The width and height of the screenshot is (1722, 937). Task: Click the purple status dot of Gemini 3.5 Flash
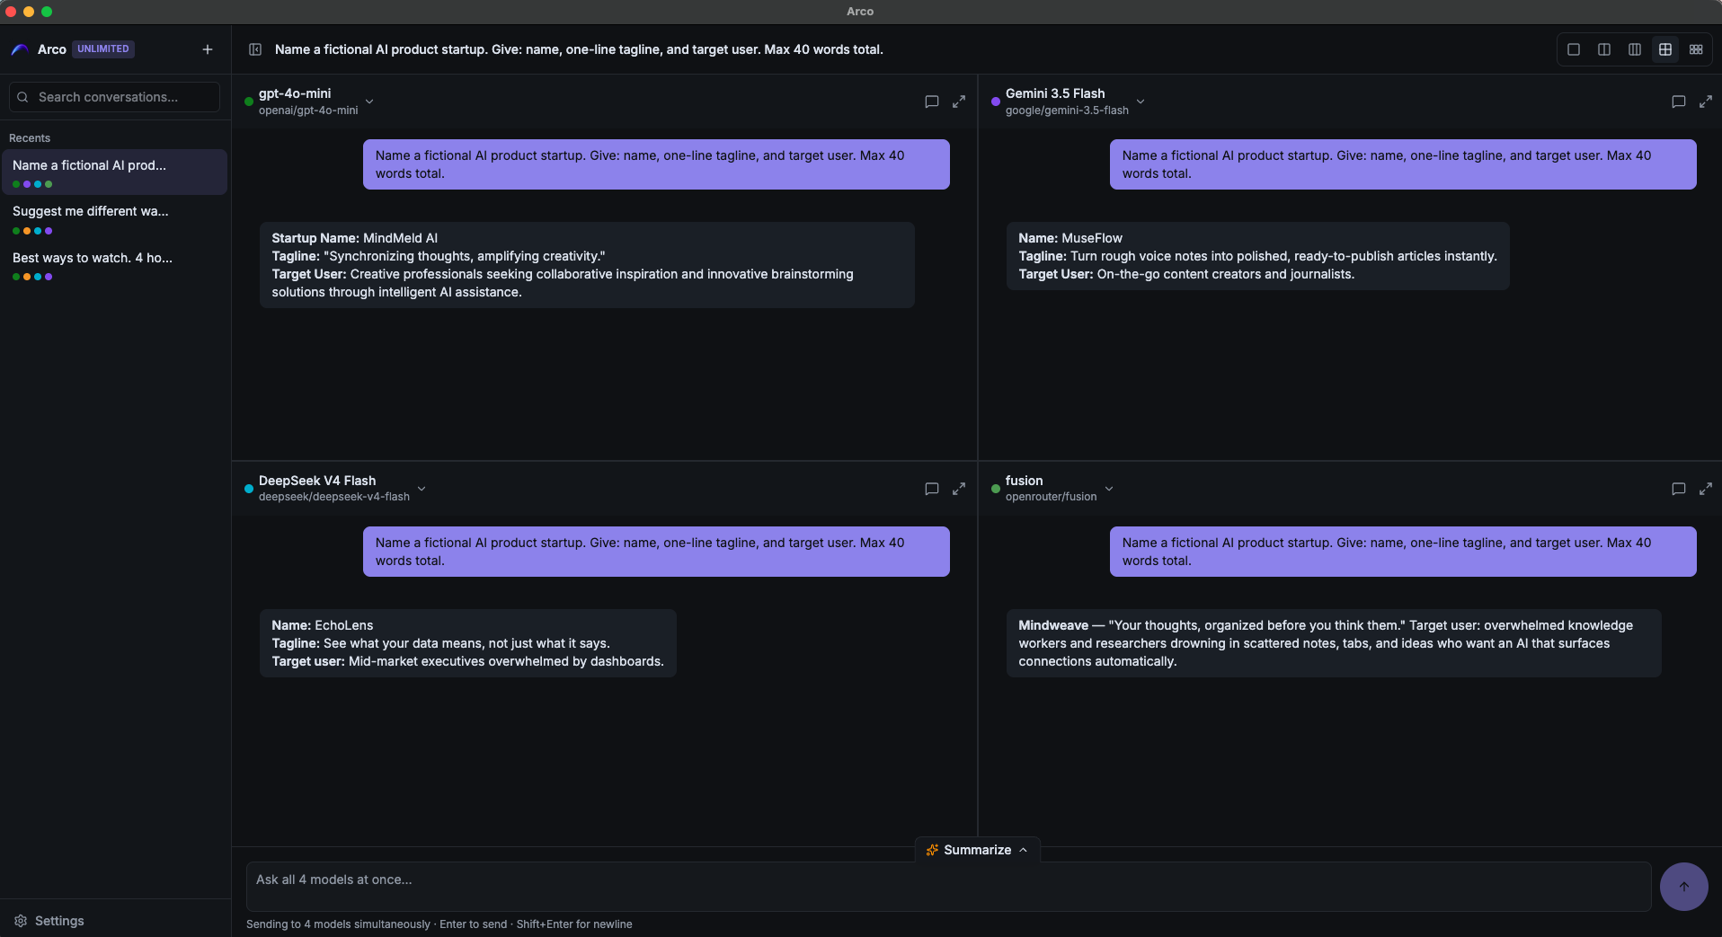996,102
